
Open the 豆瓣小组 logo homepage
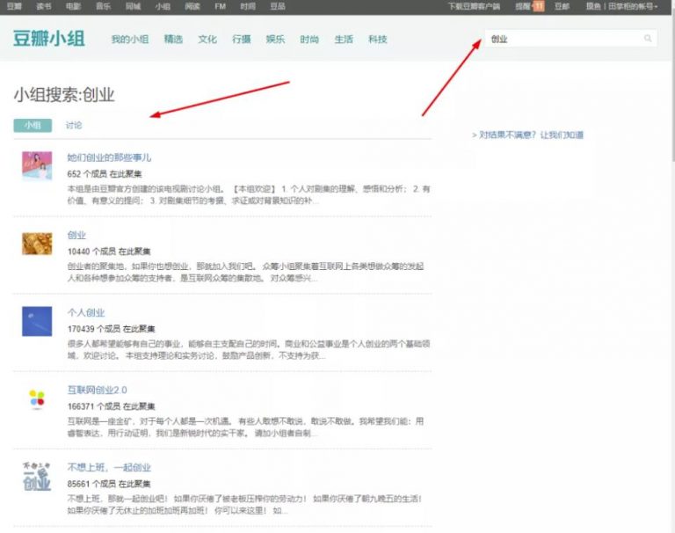pos(48,39)
